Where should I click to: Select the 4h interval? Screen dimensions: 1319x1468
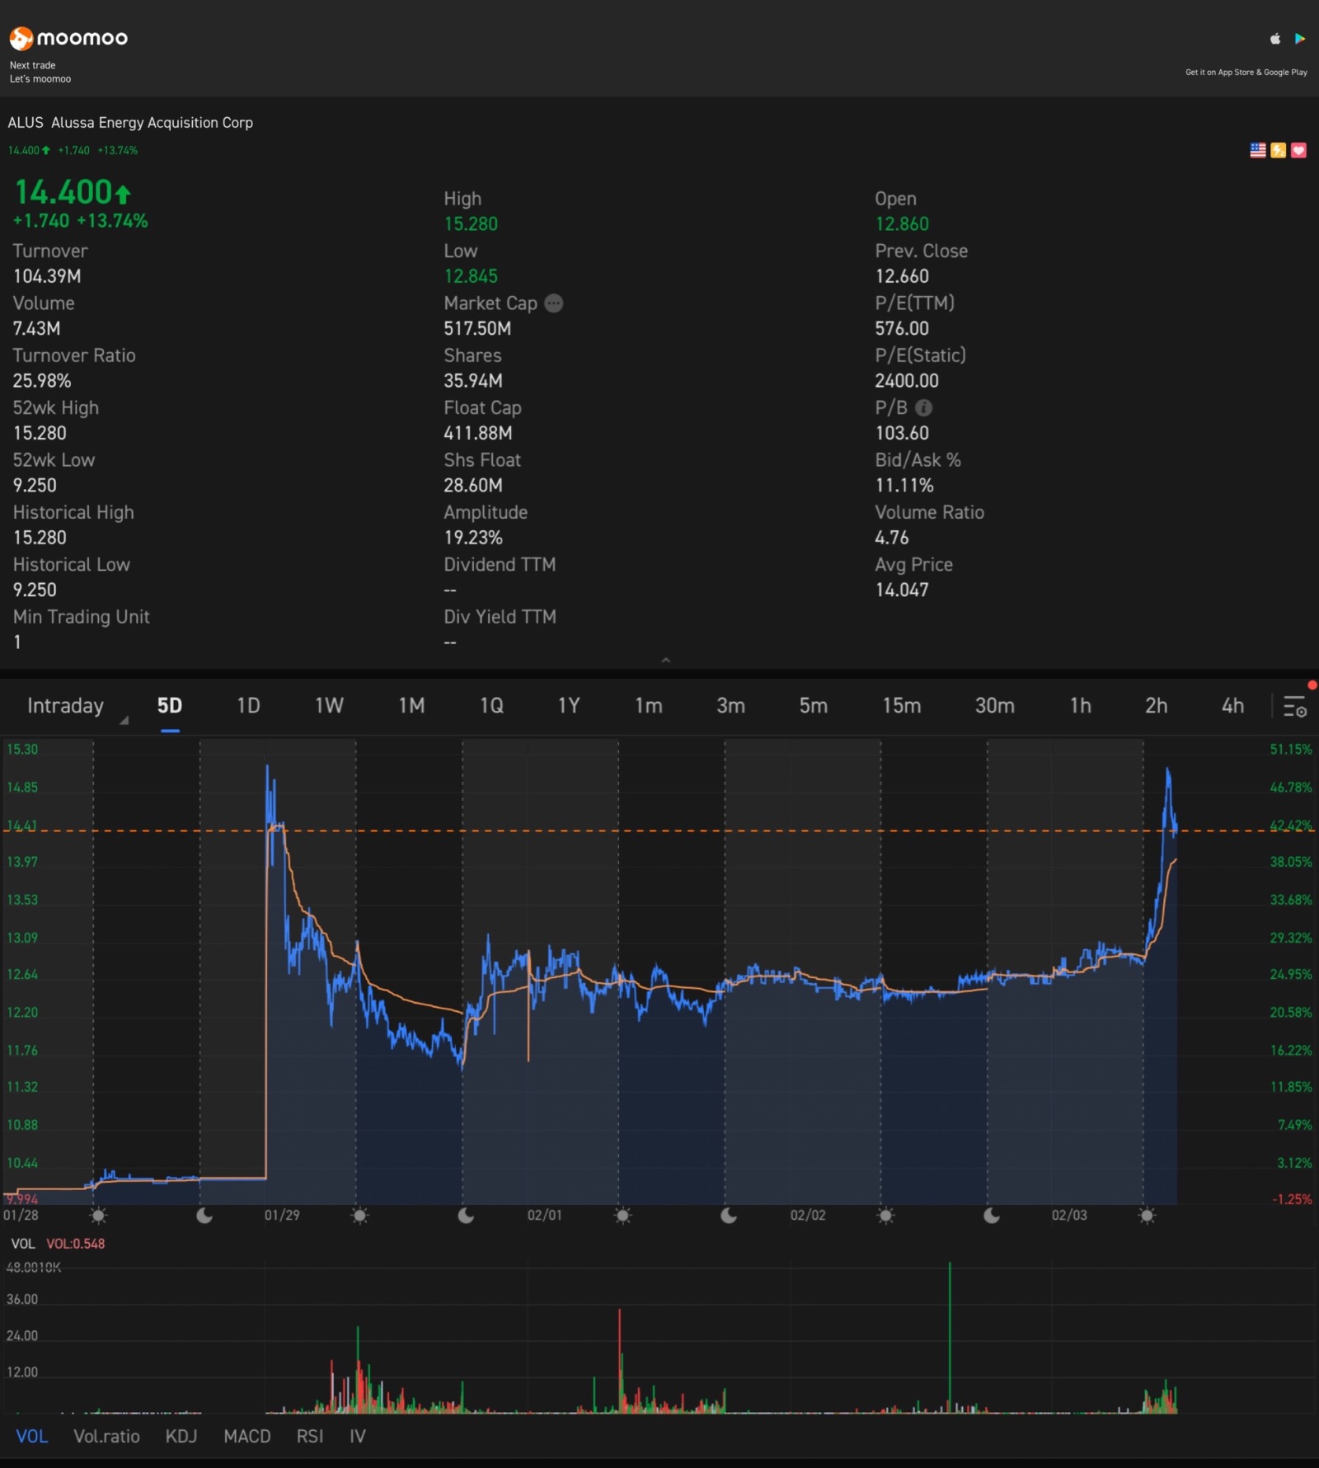pos(1232,706)
